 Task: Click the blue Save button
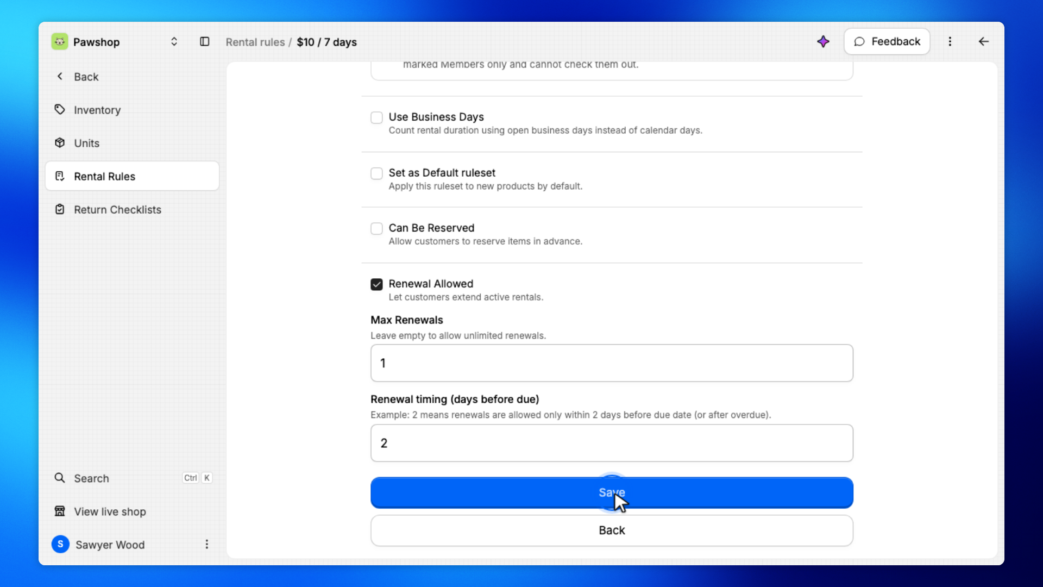(x=612, y=492)
